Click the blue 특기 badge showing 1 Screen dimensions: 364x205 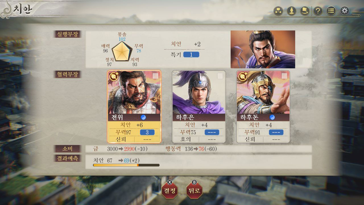(x=191, y=54)
